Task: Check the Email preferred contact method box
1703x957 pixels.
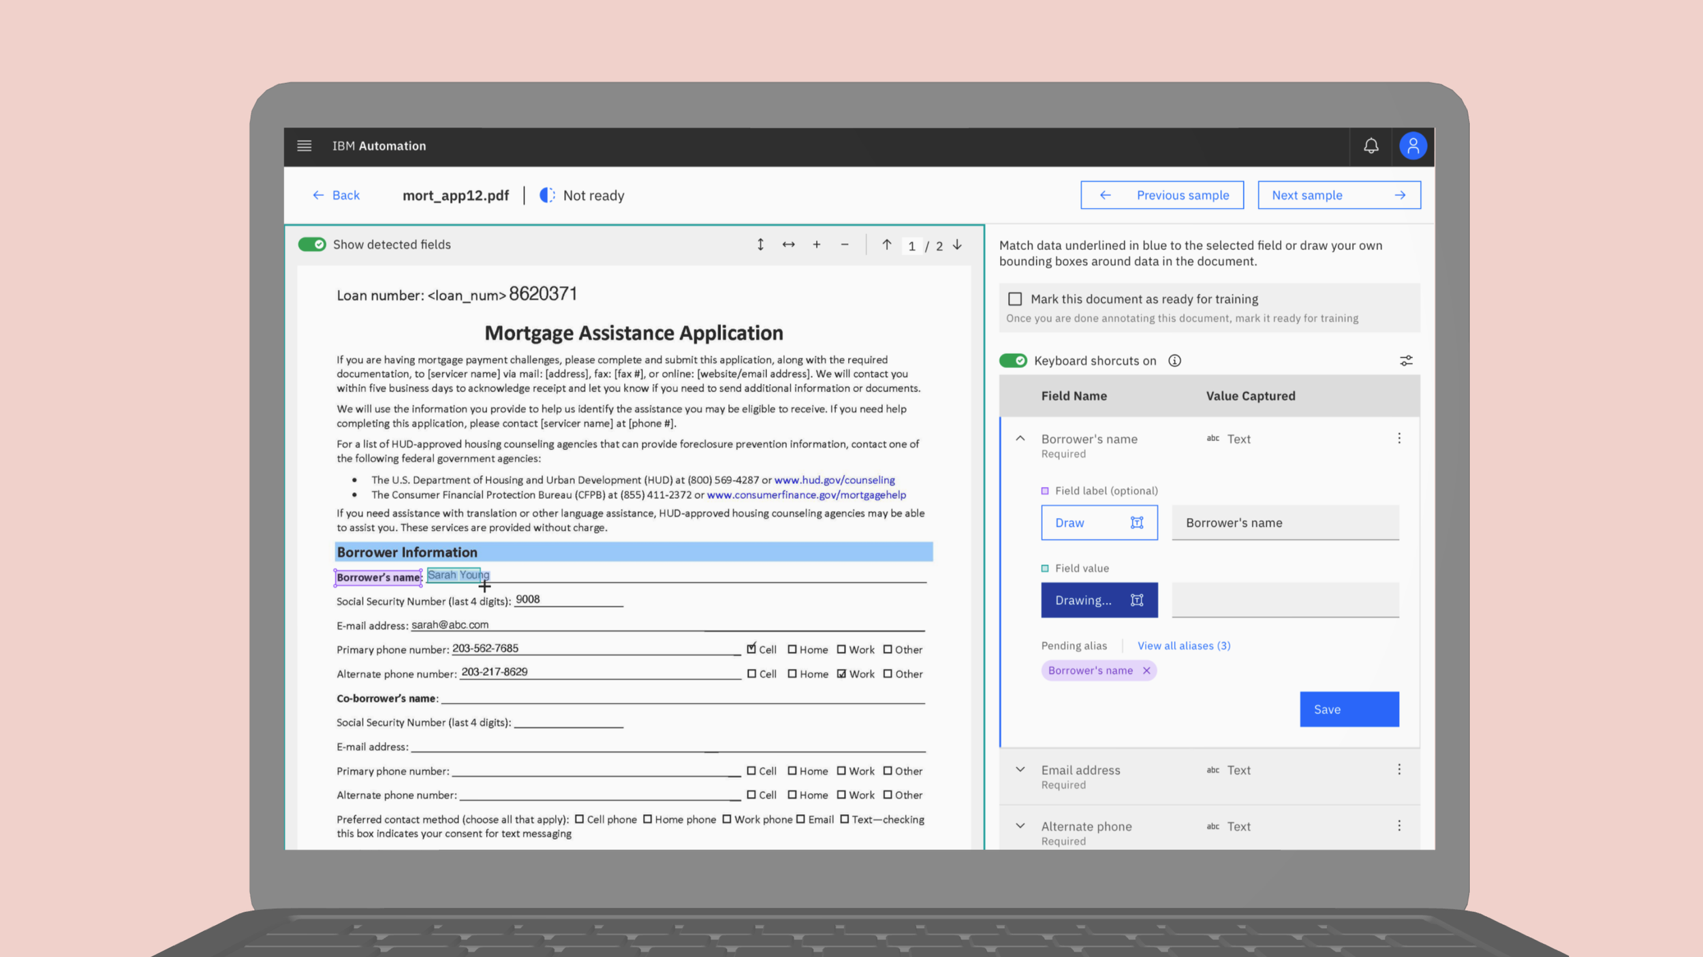Action: click(x=800, y=819)
